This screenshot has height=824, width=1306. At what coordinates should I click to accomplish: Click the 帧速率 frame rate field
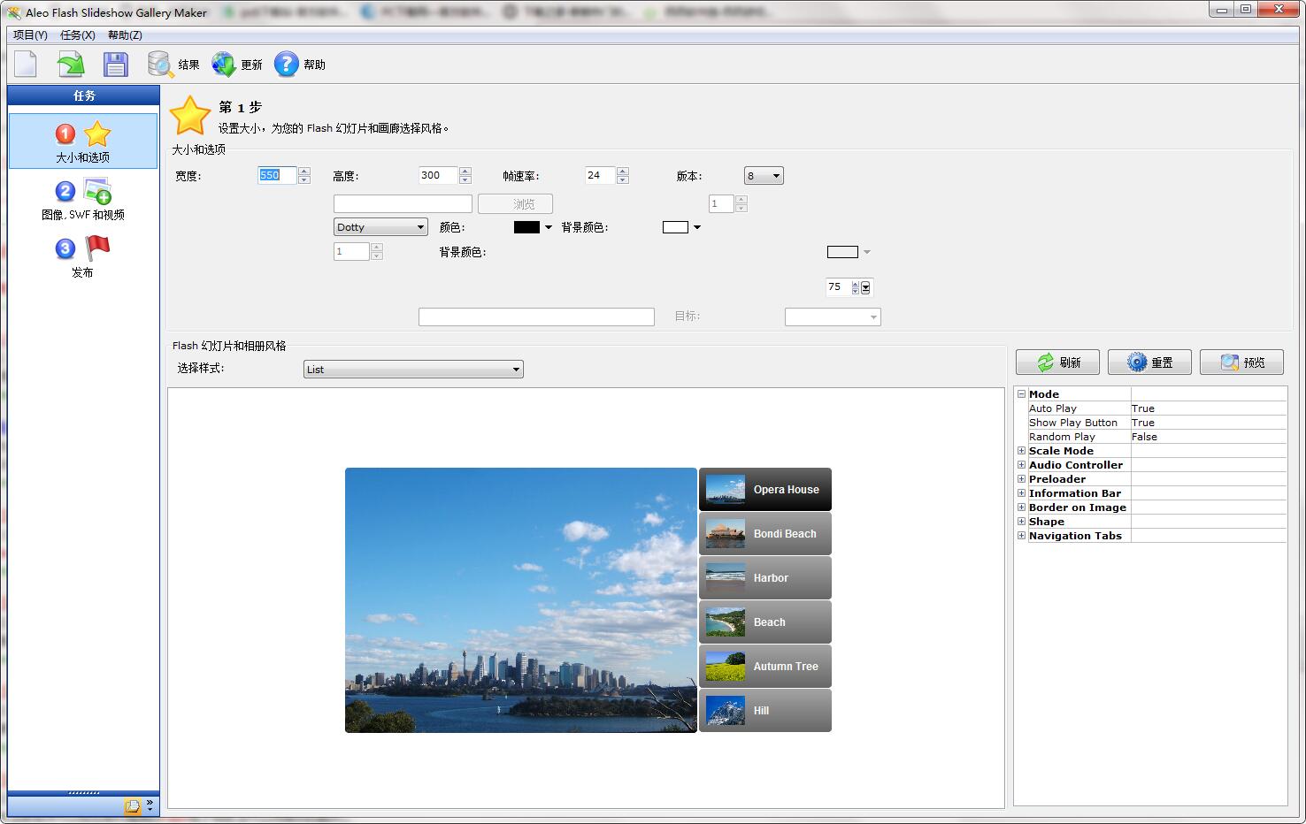(599, 175)
